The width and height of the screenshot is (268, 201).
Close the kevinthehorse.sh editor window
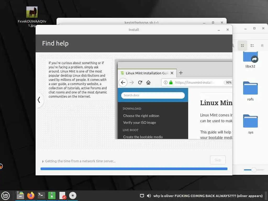(x=222, y=23)
